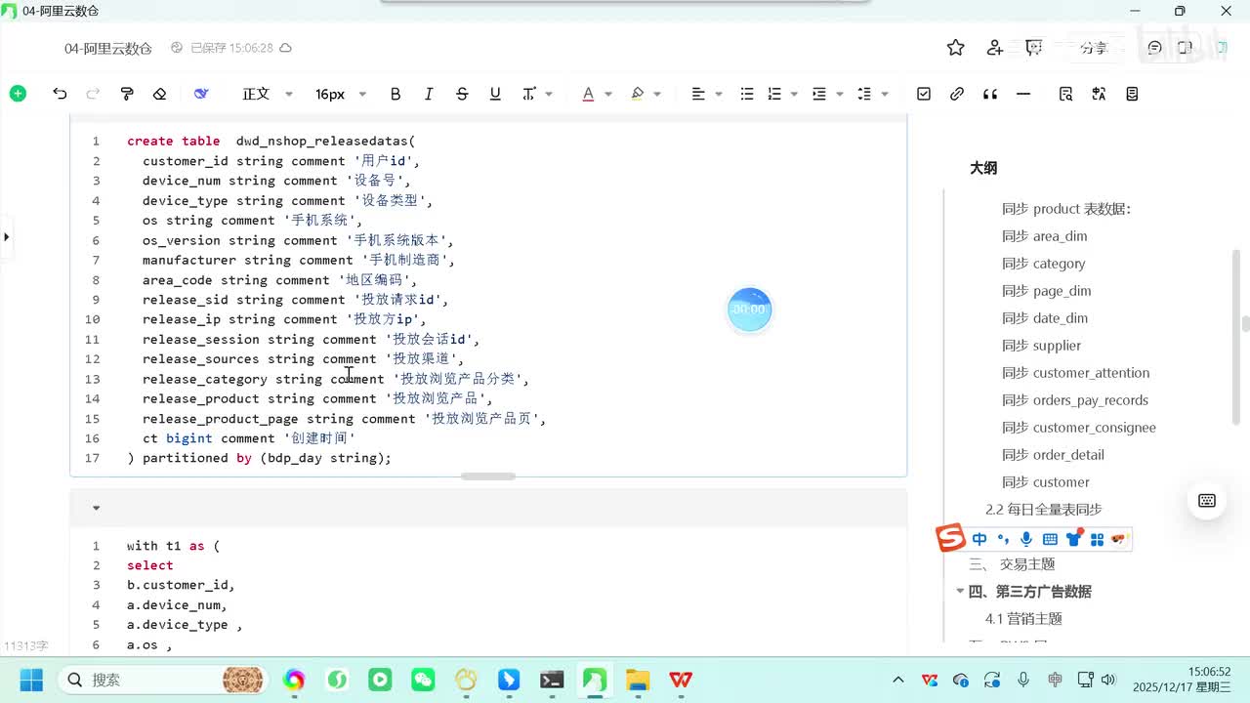Click the indent icon
Image resolution: width=1250 pixels, height=703 pixels.
point(819,94)
